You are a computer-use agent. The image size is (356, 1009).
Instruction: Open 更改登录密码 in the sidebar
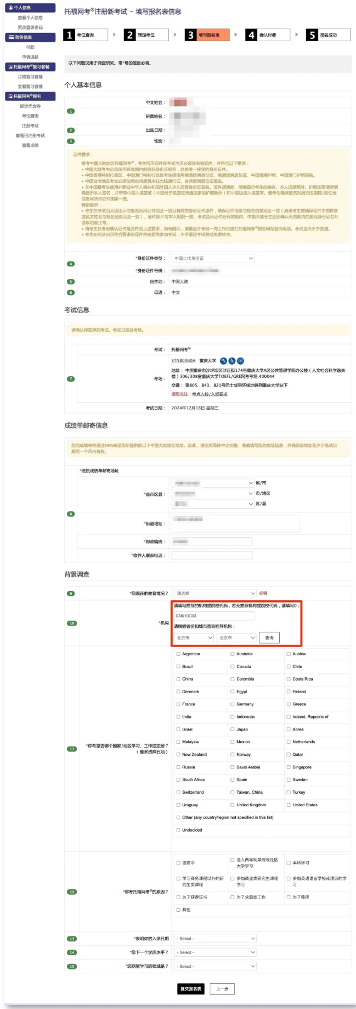pyautogui.click(x=30, y=27)
